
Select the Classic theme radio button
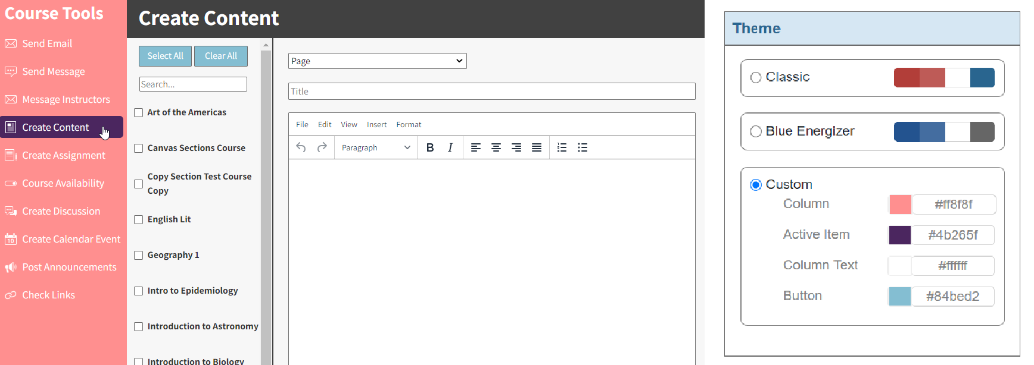pos(756,78)
